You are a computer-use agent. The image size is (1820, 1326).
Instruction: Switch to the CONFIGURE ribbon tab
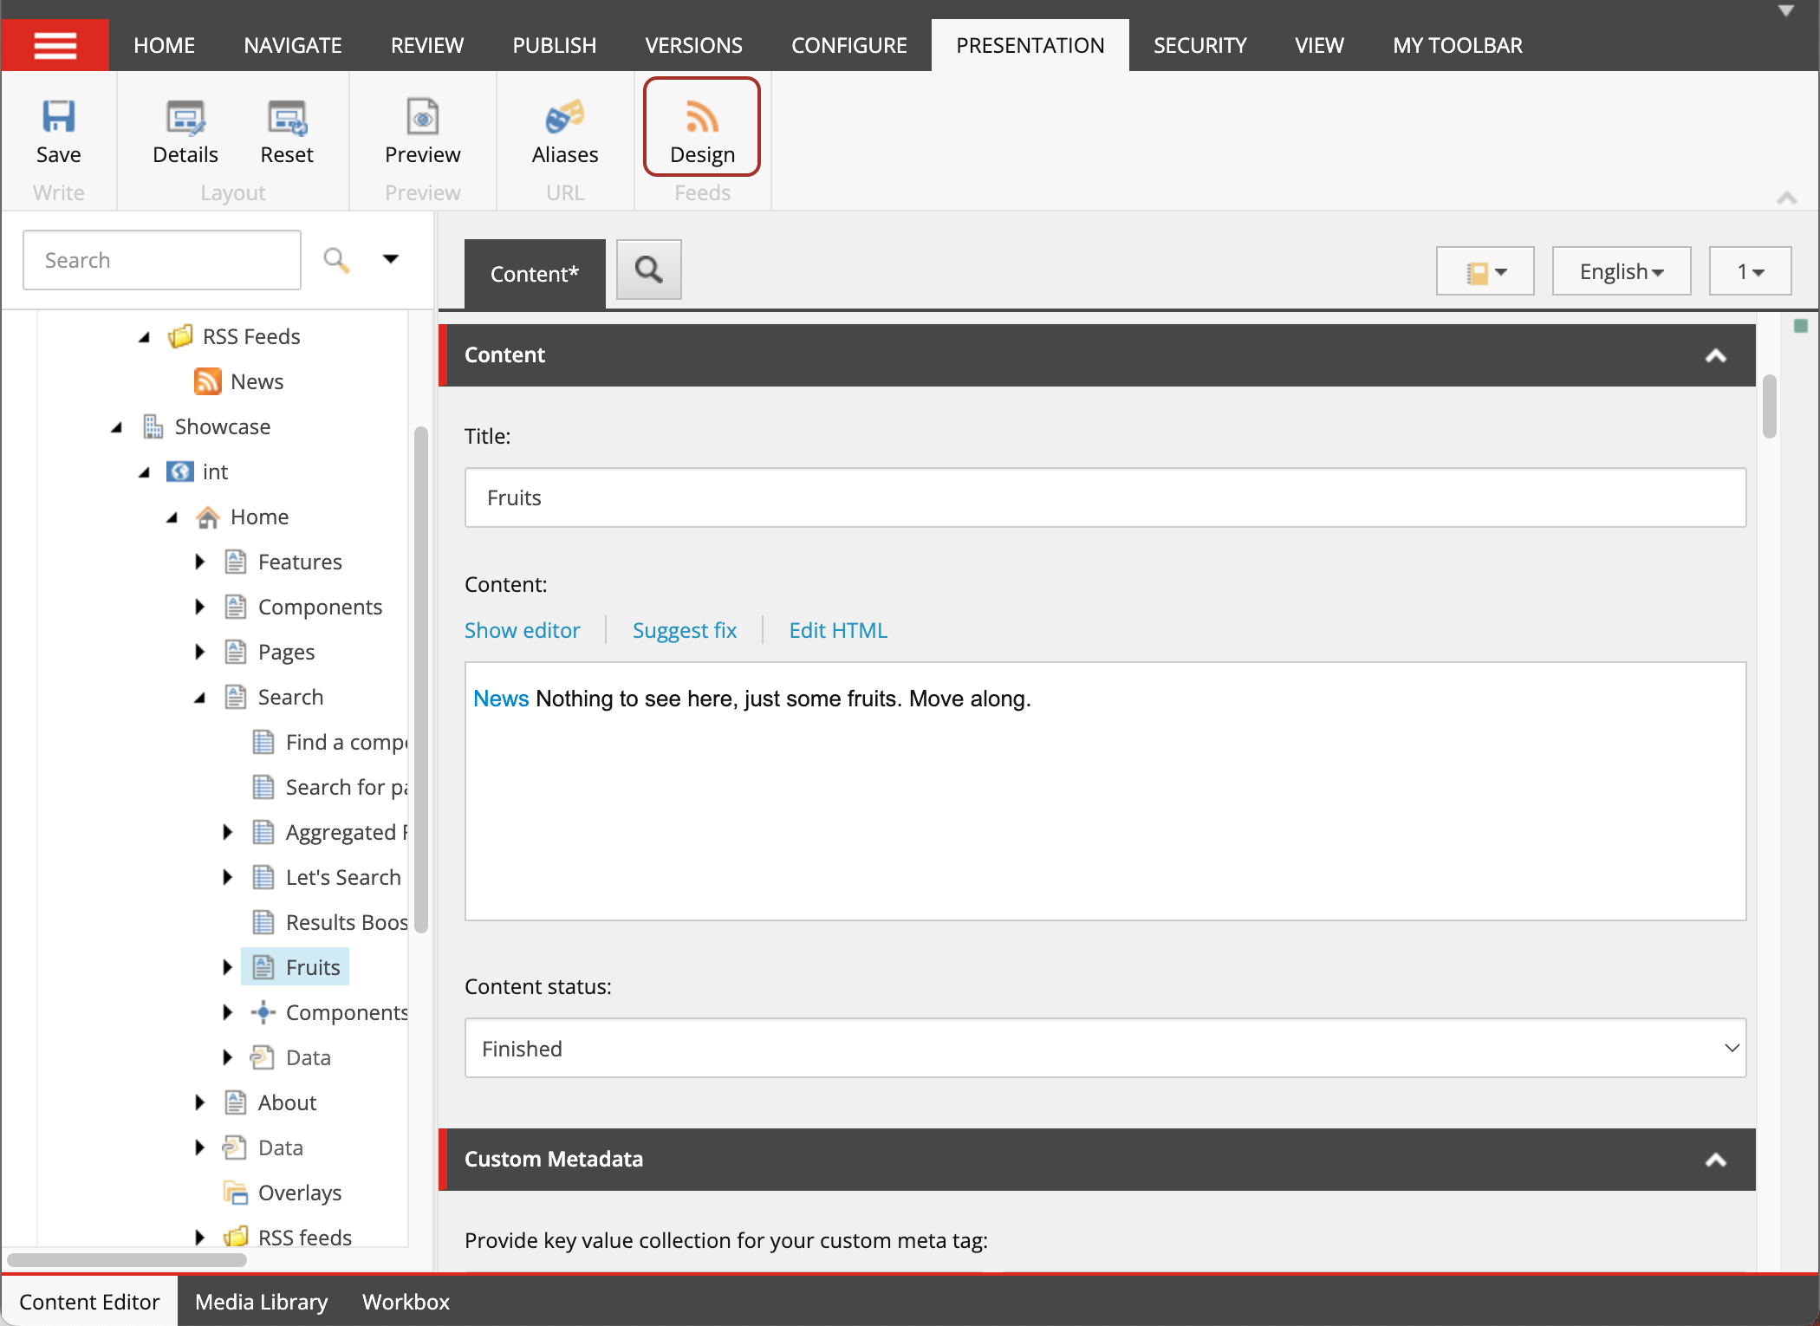(x=848, y=45)
